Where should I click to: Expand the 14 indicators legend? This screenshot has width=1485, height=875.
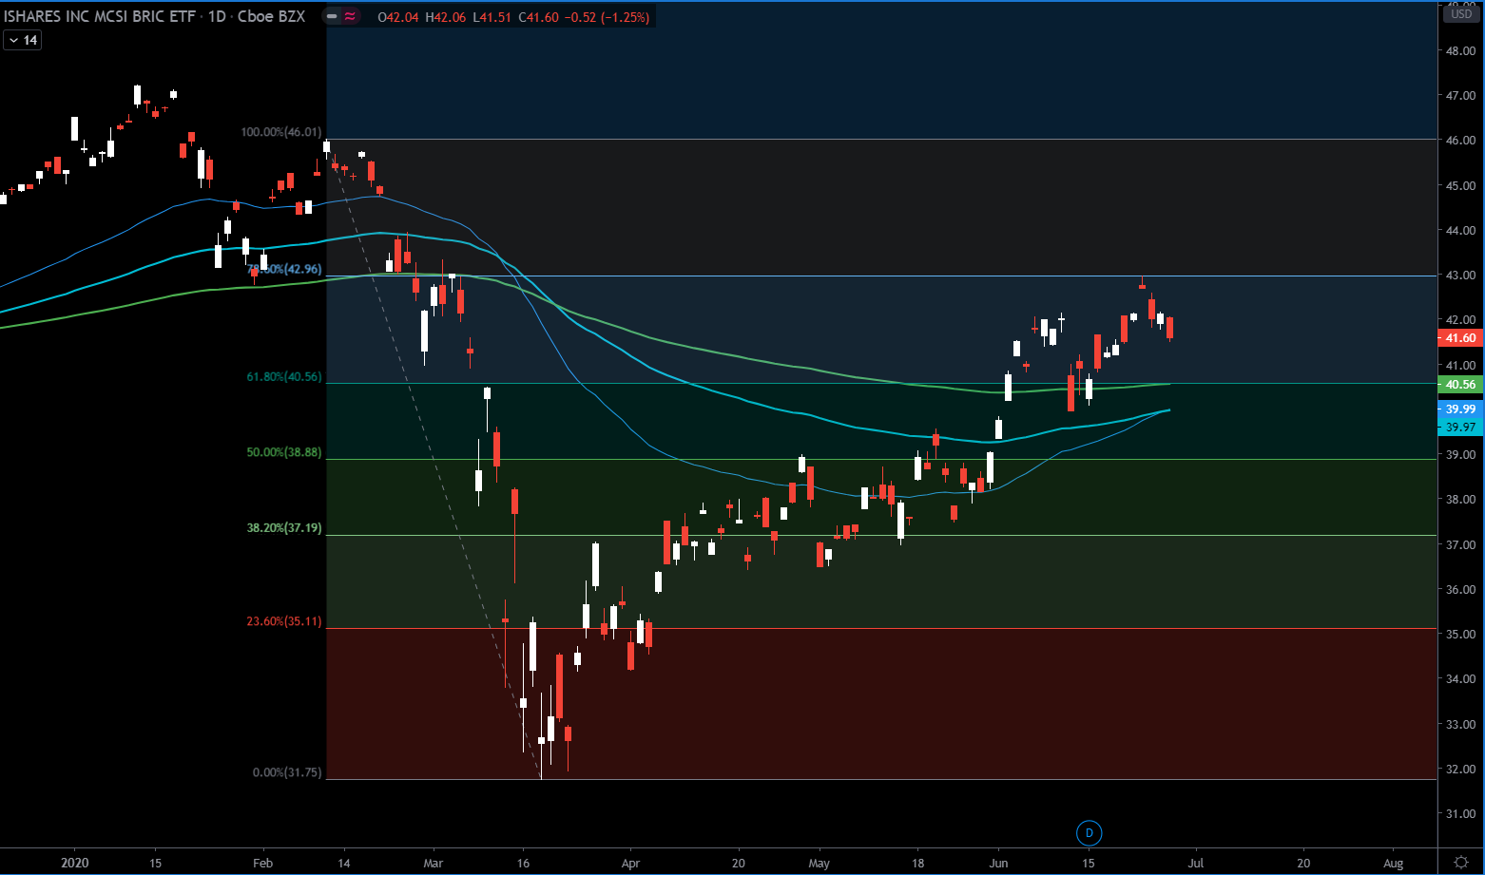coord(22,40)
